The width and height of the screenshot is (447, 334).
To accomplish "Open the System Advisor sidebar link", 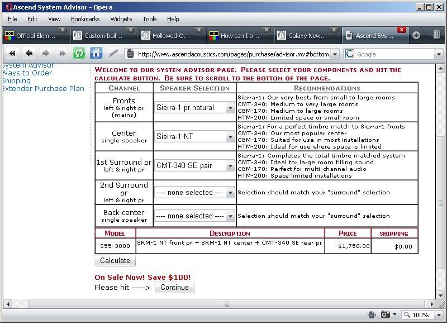I will pos(28,65).
